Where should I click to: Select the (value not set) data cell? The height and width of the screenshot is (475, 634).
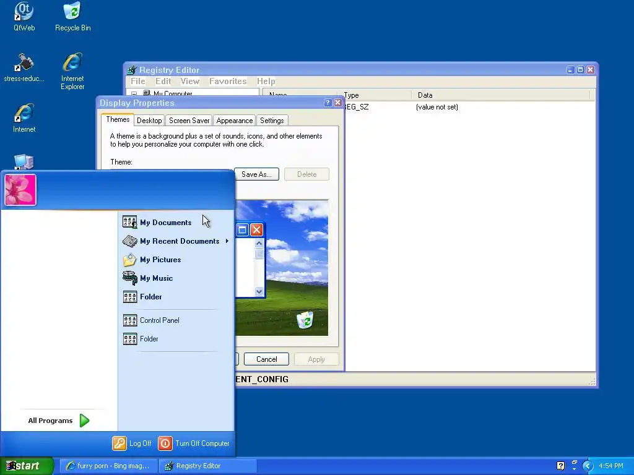click(436, 107)
